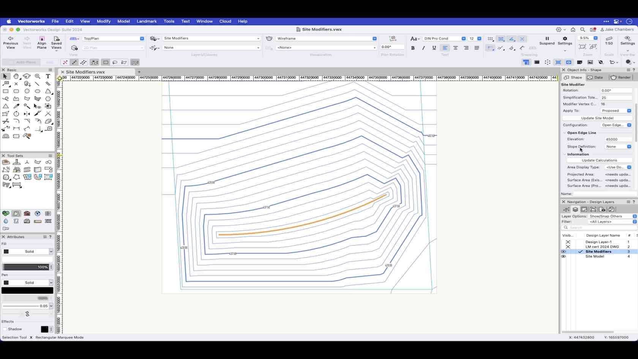Click the black Pen color swatch
Image resolution: width=638 pixels, height=359 pixels.
click(x=27, y=290)
